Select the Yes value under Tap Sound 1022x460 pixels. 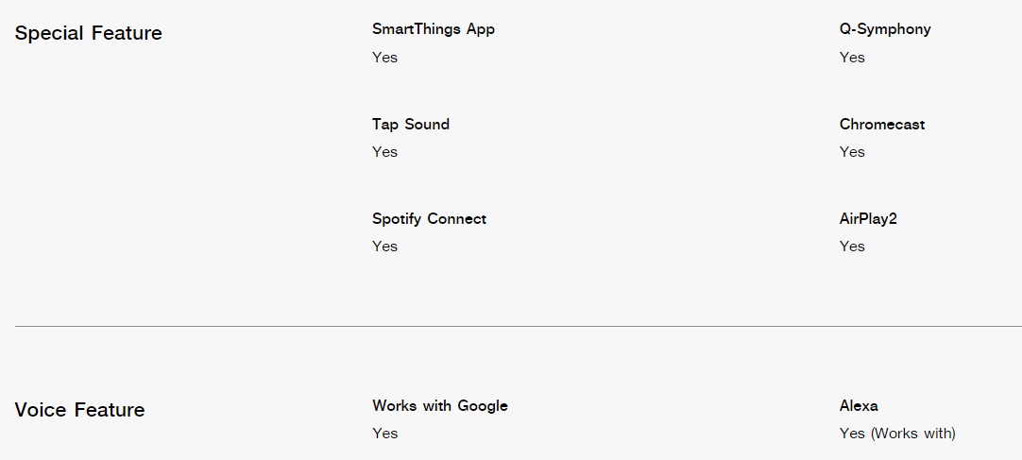tap(384, 152)
